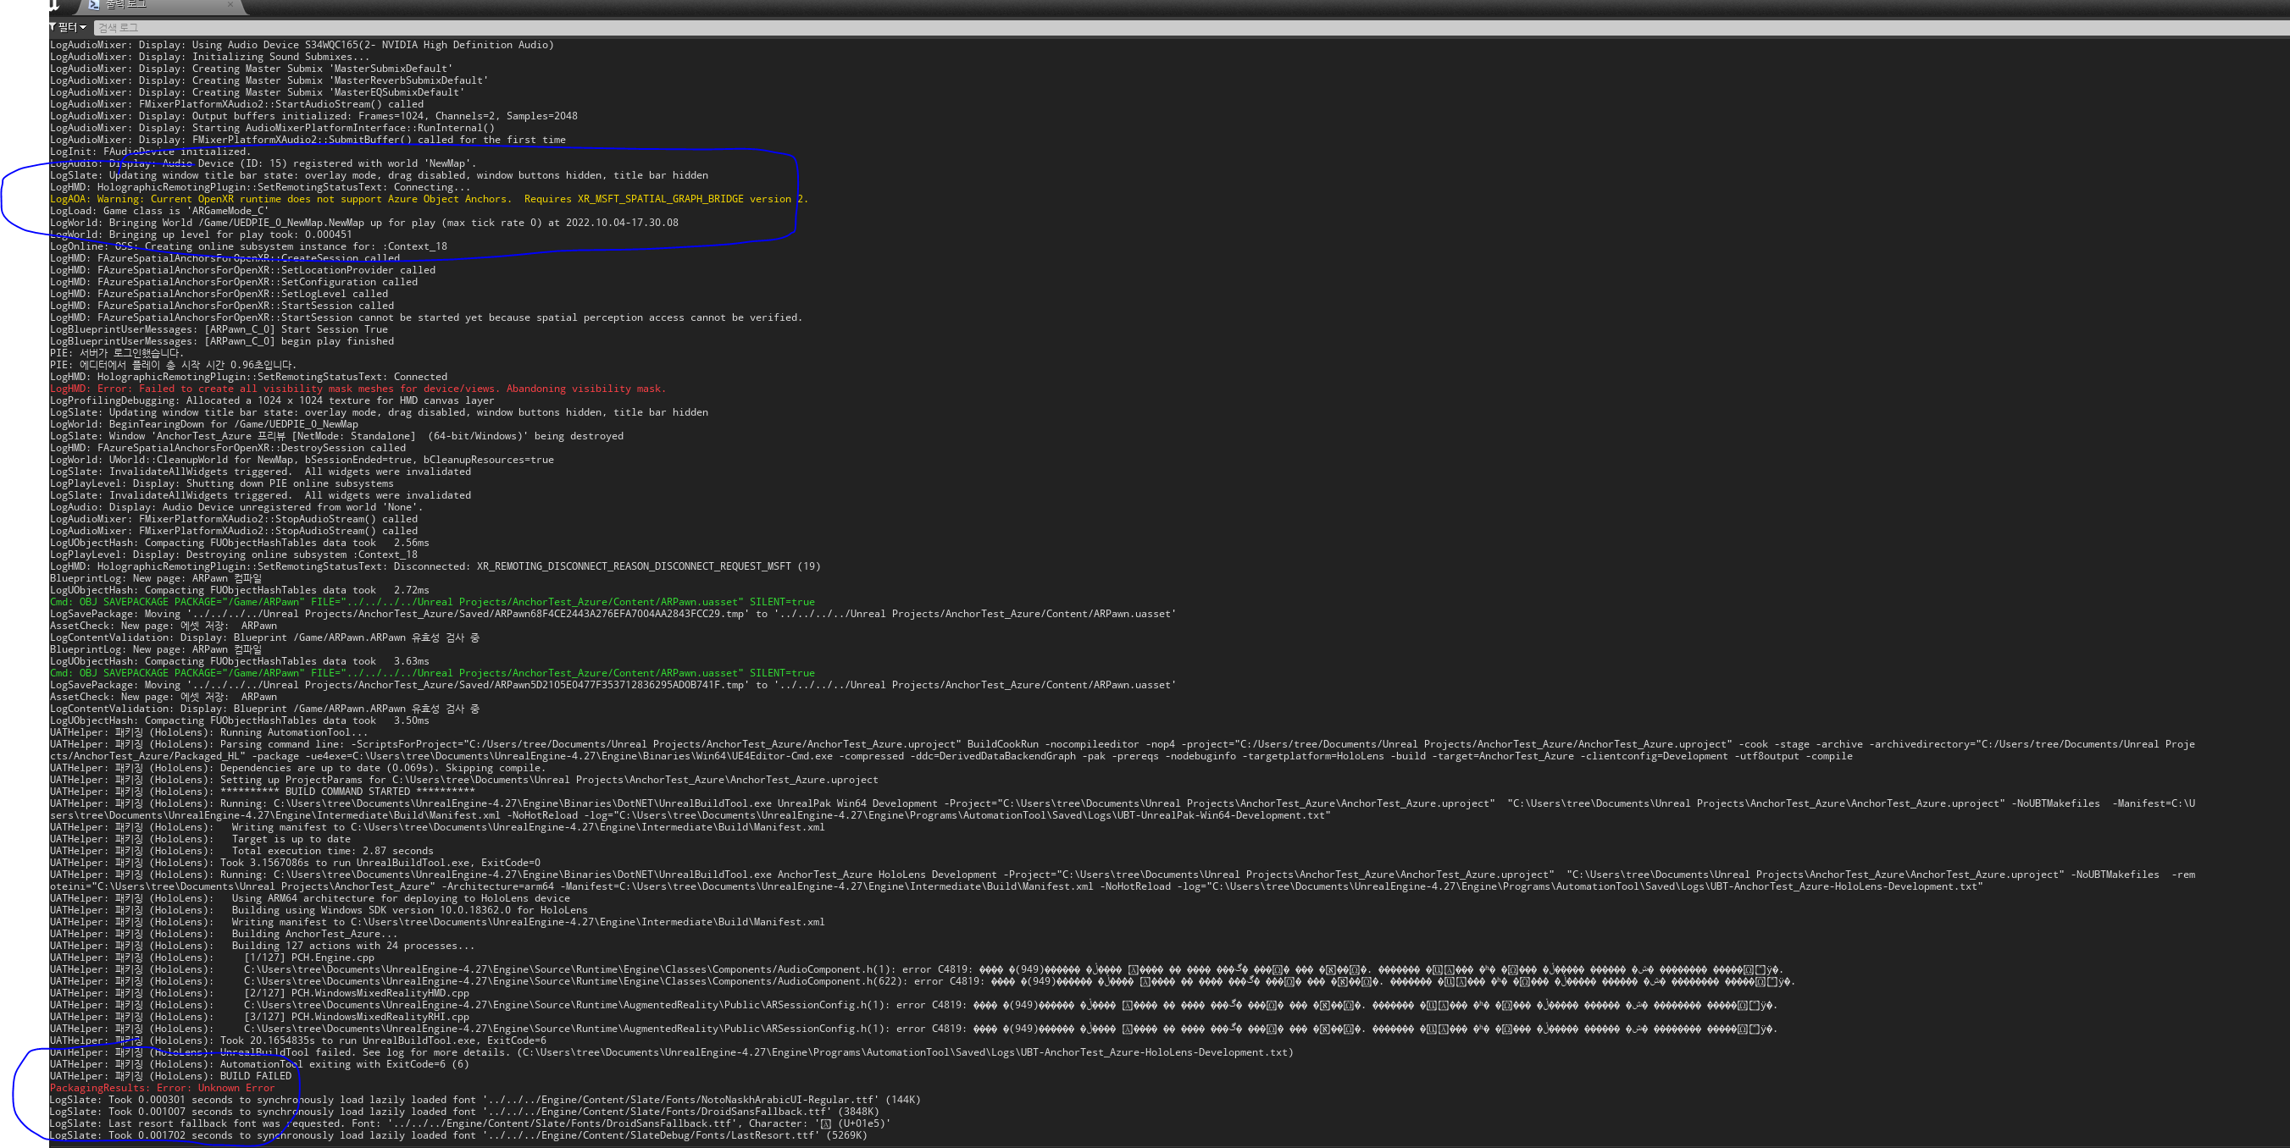The image size is (2290, 1148).
Task: Select the 'SetRemotingStatusText: Connecting...' line
Action: click(259, 186)
